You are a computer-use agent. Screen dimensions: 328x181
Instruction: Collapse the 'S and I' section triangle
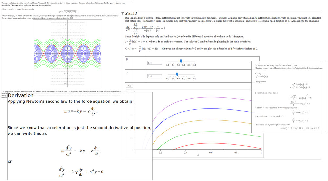[x=122, y=13]
